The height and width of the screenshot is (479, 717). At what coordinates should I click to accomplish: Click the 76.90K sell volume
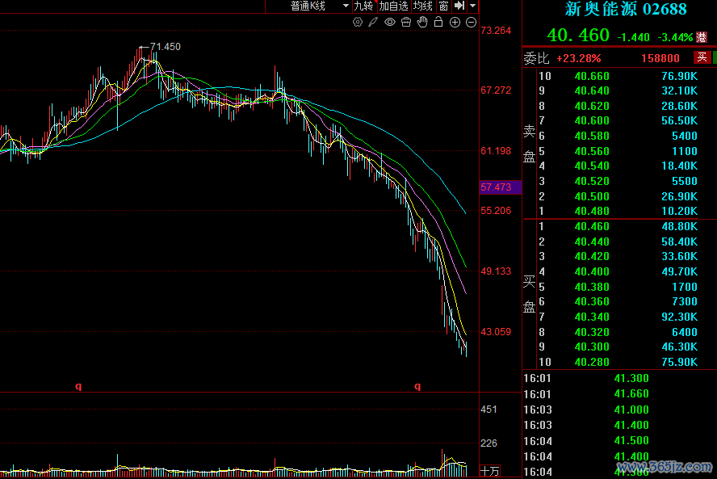pyautogui.click(x=680, y=76)
